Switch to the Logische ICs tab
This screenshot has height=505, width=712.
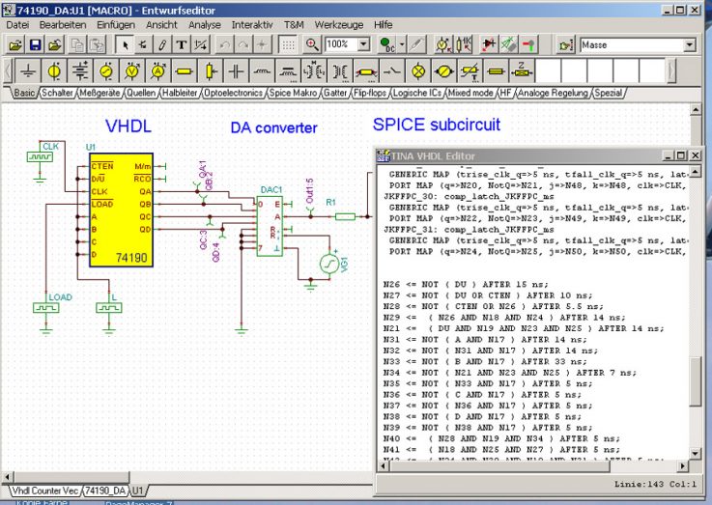[x=416, y=93]
